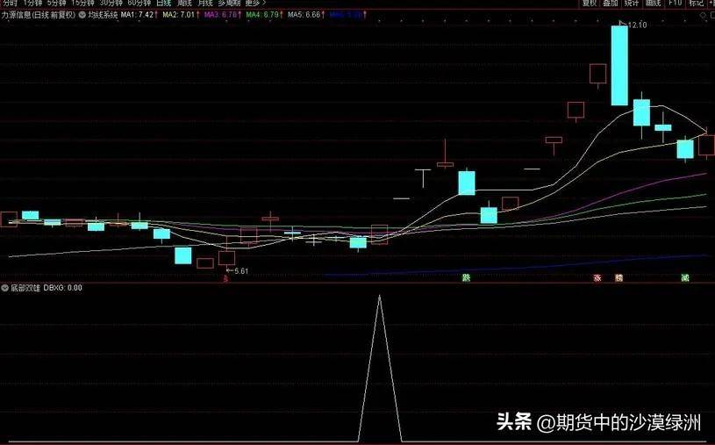Image resolution: width=715 pixels, height=445 pixels.
Task: Click the 底部双雄 indicator name
Action: pyautogui.click(x=25, y=288)
